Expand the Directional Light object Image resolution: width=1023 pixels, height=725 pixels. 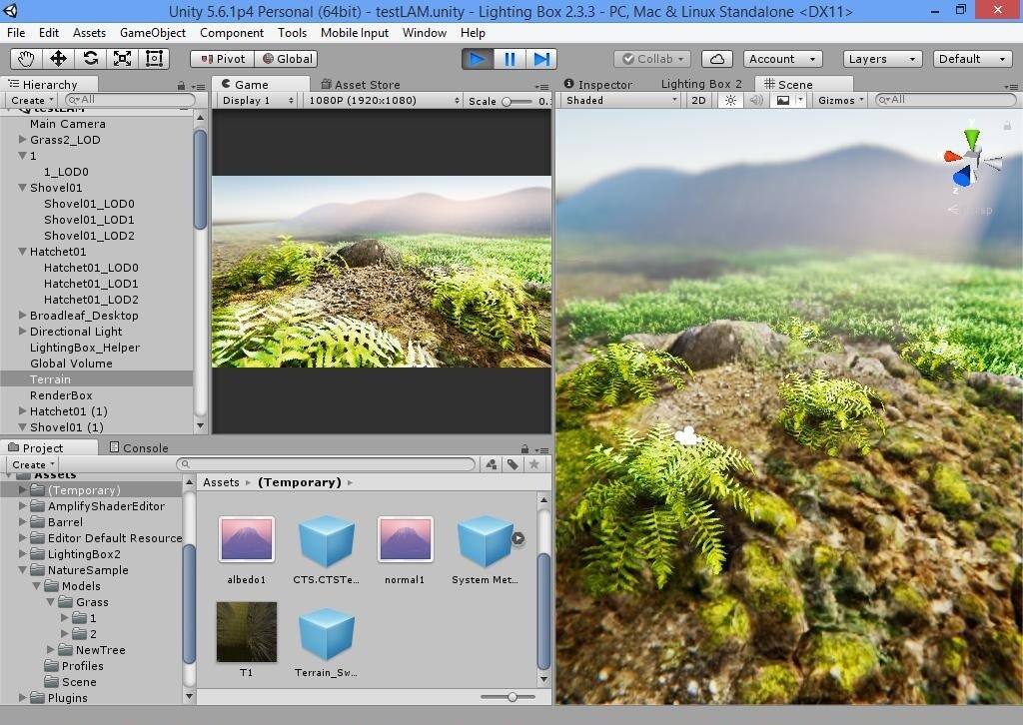point(22,332)
